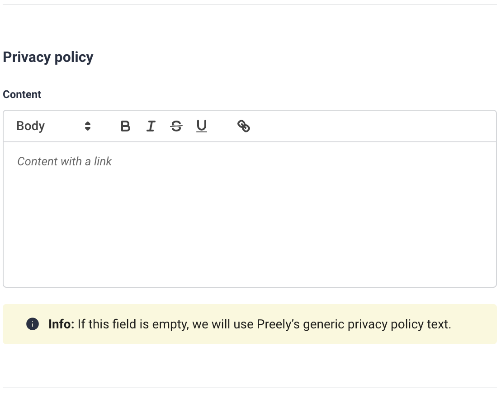This screenshot has height=393, width=501.
Task: Click the bold 'Info:' label in banner
Action: (61, 324)
